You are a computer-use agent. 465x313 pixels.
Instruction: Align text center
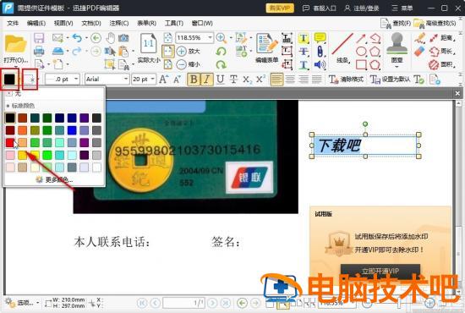pyautogui.click(x=290, y=80)
